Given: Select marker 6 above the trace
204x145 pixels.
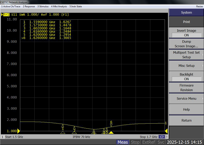Looking at the screenshot, I should (111, 125).
